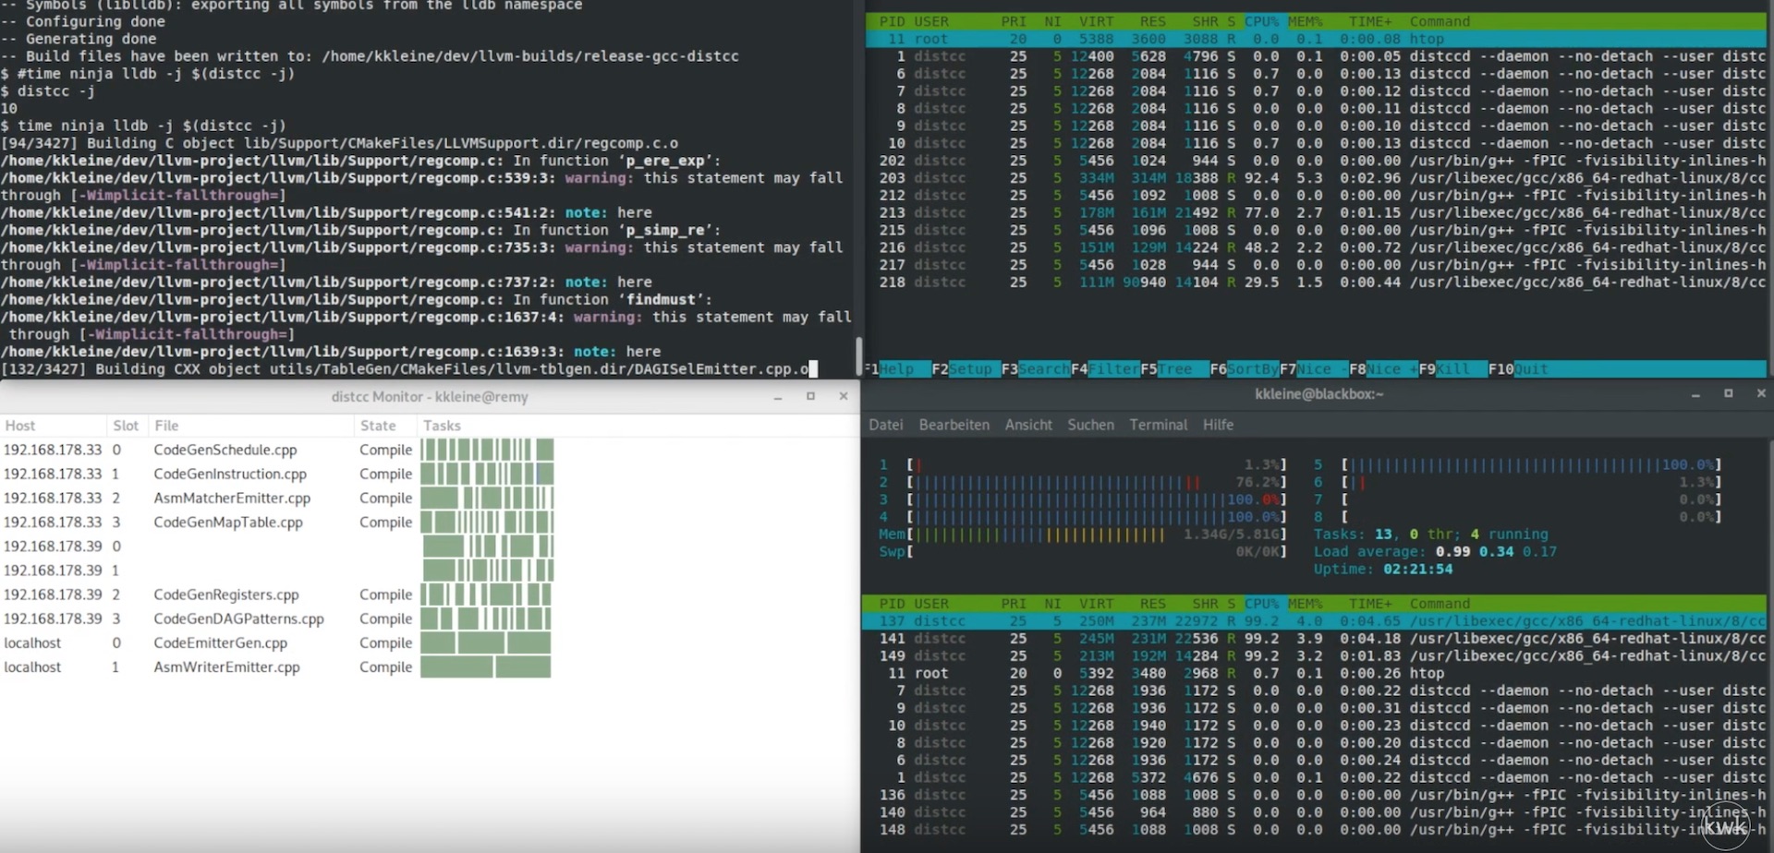Open the Hilfe menu
This screenshot has height=853, width=1774.
[x=1218, y=425]
